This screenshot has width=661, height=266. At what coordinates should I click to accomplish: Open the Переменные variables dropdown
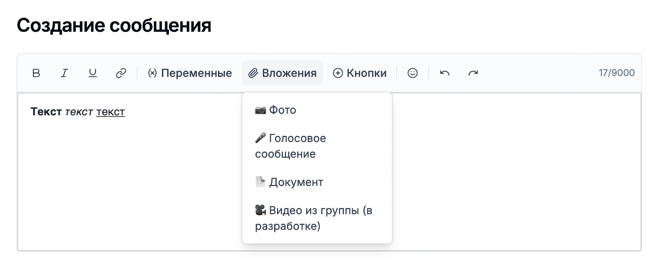tap(190, 73)
